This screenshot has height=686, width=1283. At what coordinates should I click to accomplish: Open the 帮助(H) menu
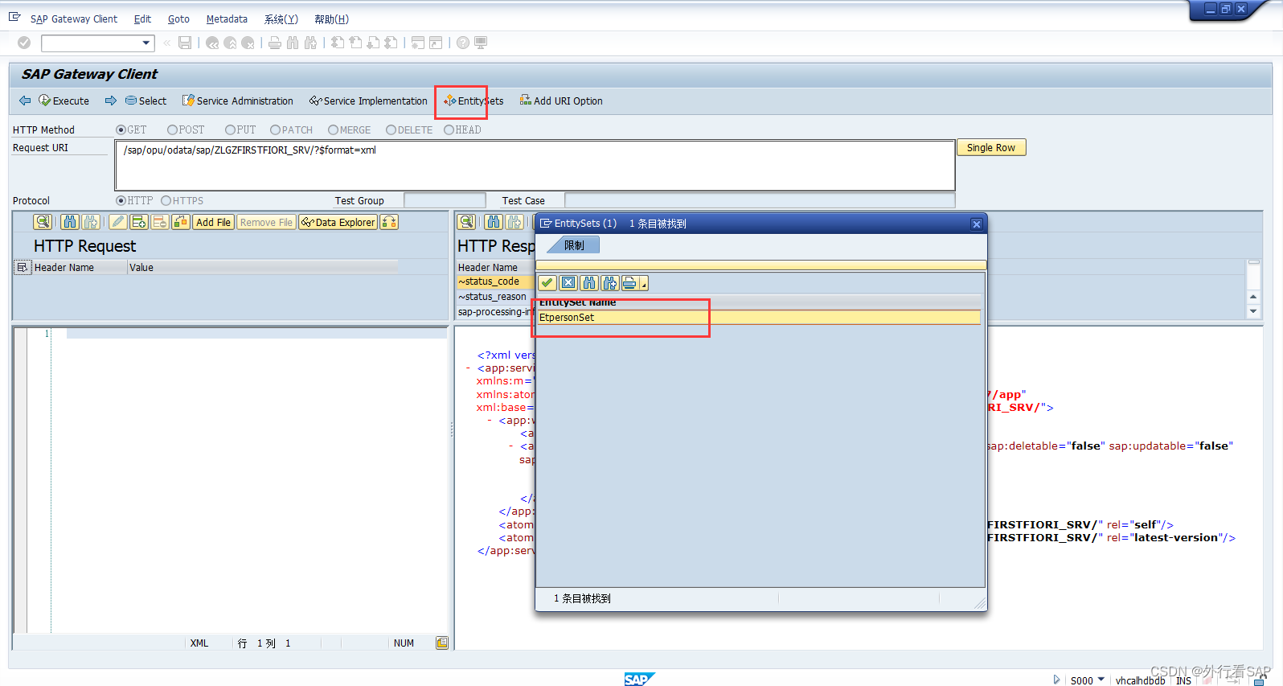pyautogui.click(x=331, y=18)
